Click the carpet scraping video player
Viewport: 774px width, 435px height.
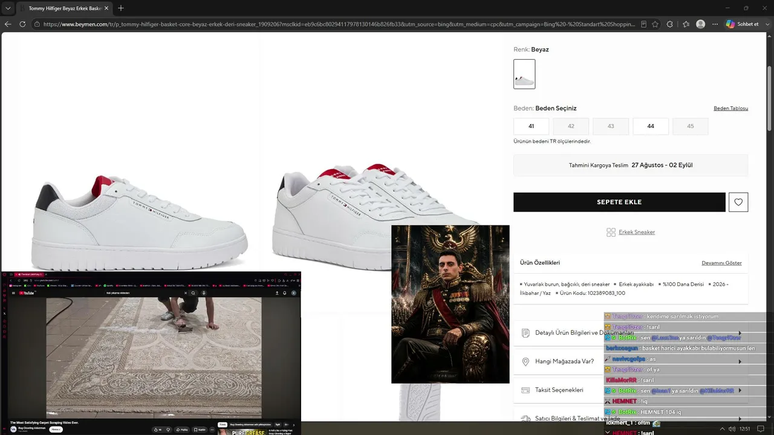[x=154, y=358]
